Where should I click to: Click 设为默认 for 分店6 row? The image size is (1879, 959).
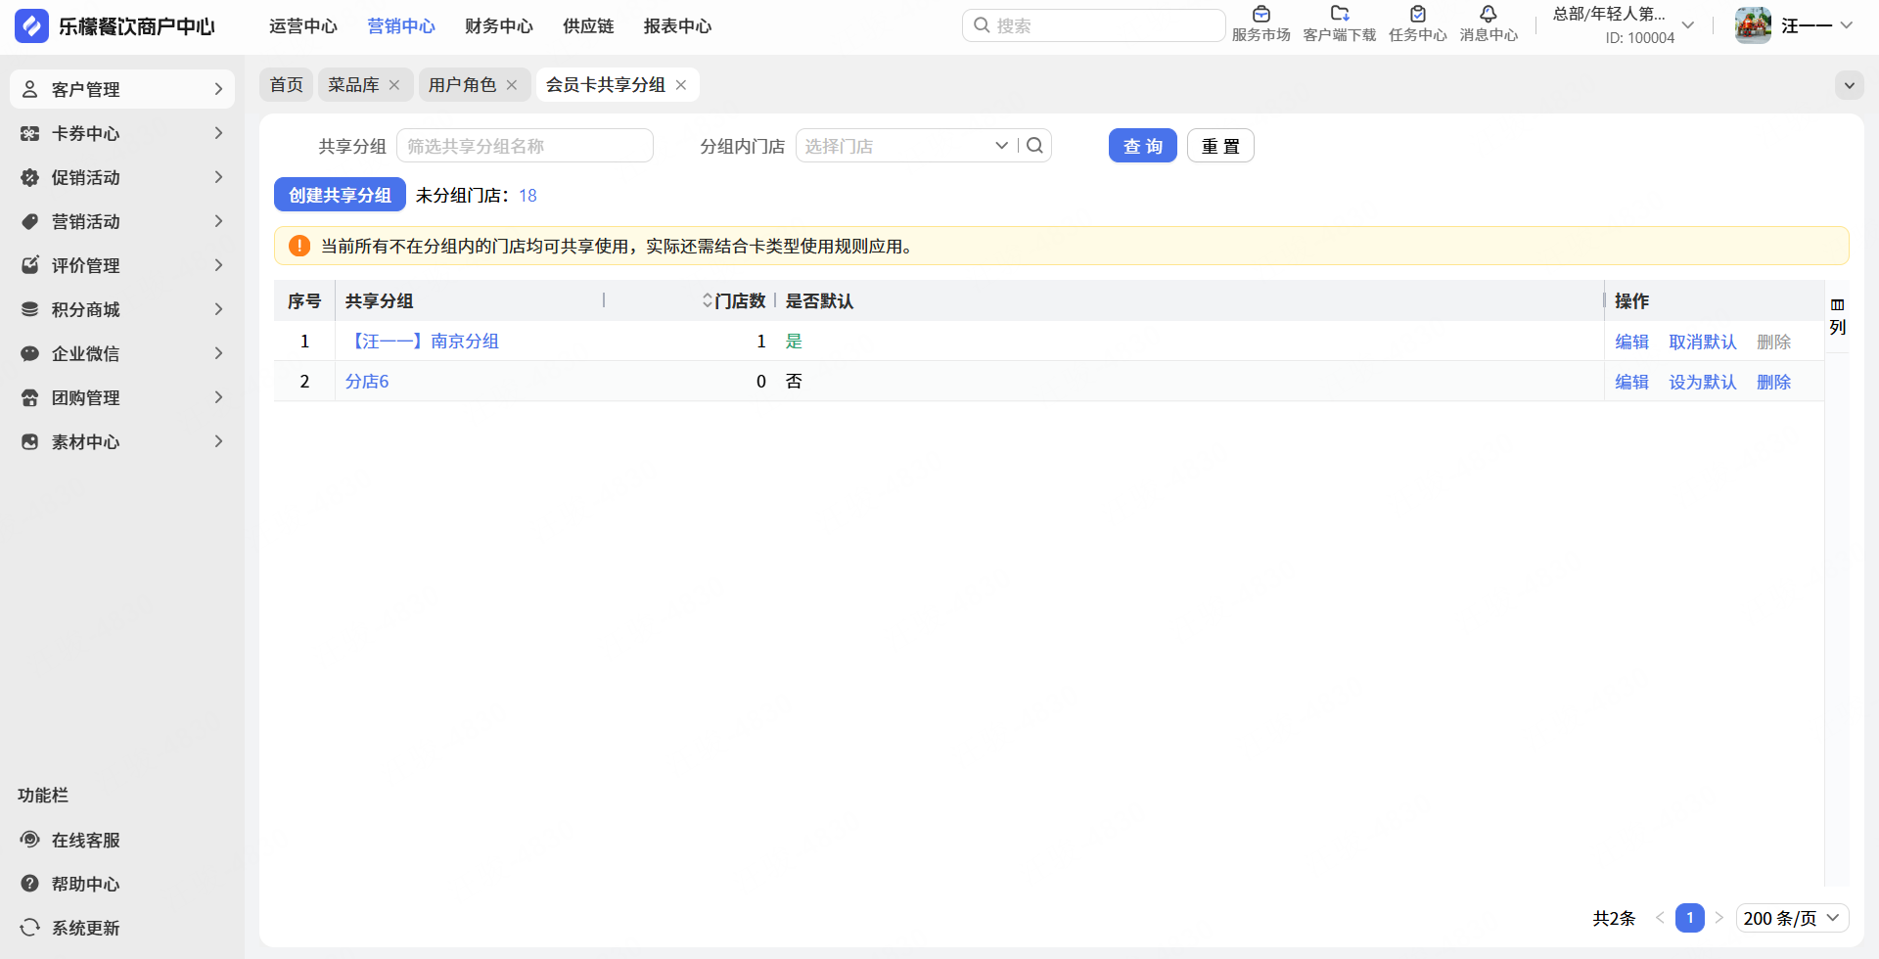pyautogui.click(x=1703, y=382)
